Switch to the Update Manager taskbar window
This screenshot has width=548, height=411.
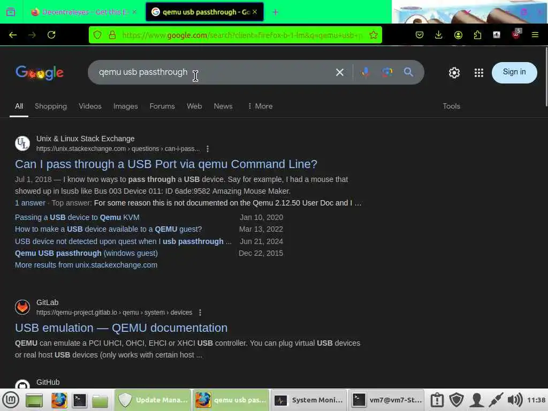click(153, 400)
